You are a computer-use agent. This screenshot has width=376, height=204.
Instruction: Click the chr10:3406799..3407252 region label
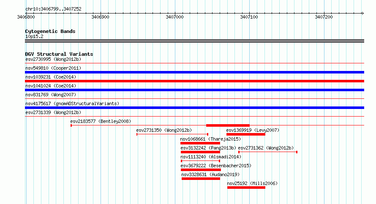point(53,9)
